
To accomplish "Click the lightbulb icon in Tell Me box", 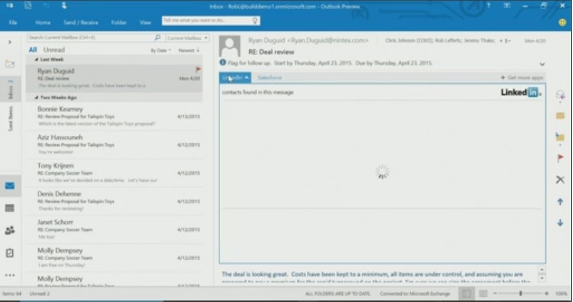I will (255, 20).
